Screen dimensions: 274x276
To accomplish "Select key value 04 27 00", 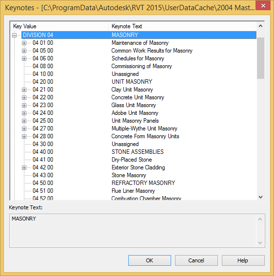I will [43, 129].
